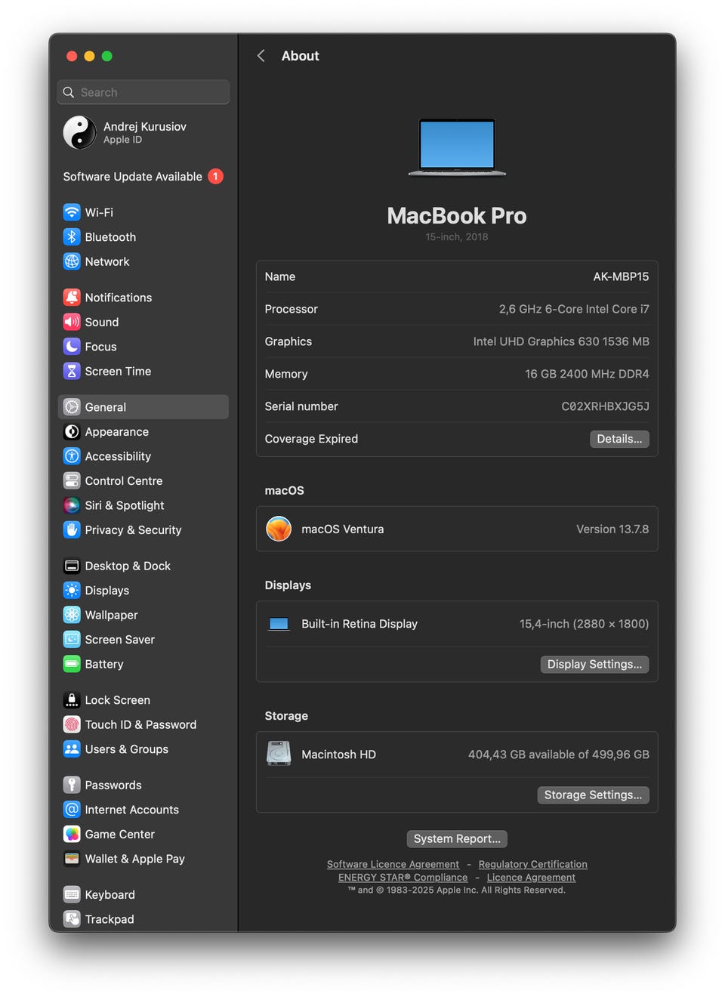The image size is (725, 997).
Task: Click the macOS Ventura logo icon
Action: [x=279, y=529]
